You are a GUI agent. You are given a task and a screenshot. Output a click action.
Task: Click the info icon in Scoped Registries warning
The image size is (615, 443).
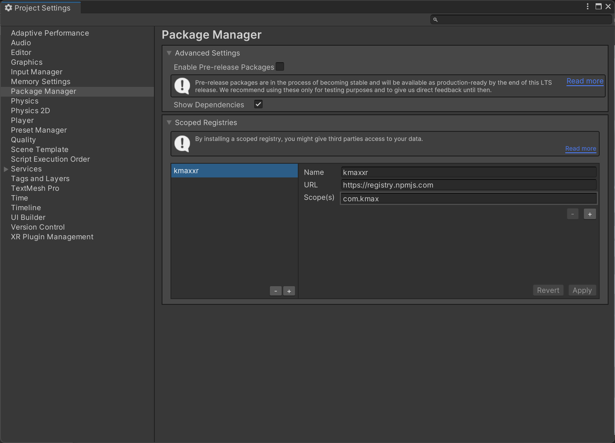(182, 144)
